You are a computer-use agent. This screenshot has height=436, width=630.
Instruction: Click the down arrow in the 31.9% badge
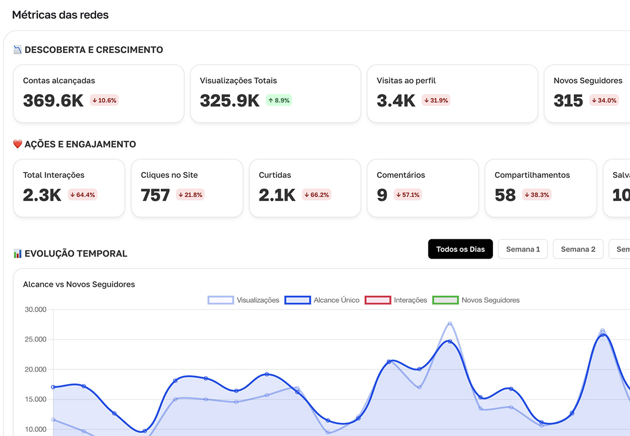click(x=427, y=100)
